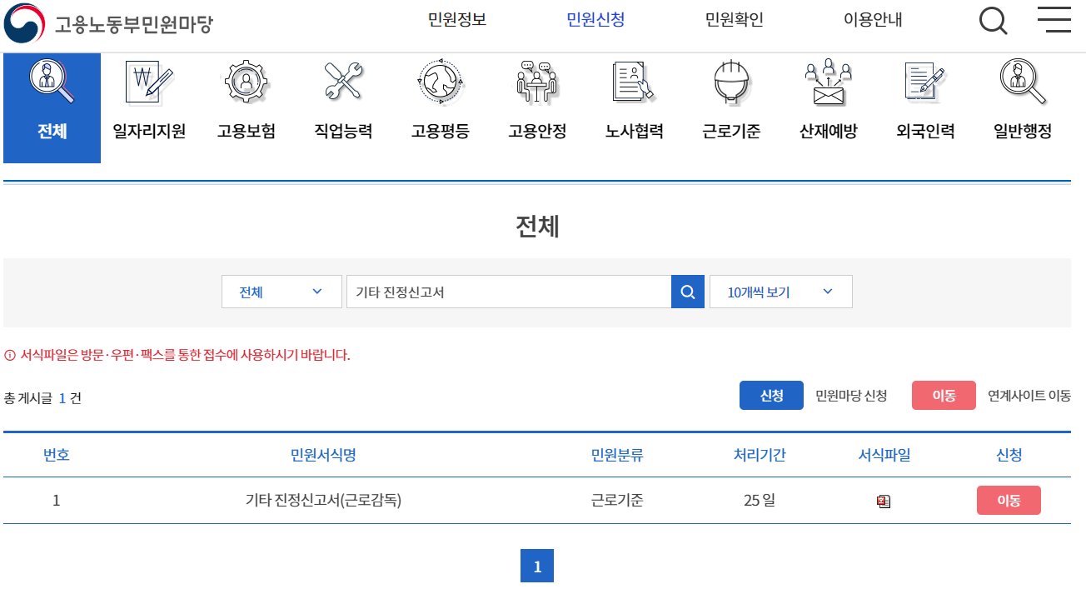Viewport: 1086px width, 599px height.
Task: Click the blue 신청 button
Action: 770,395
